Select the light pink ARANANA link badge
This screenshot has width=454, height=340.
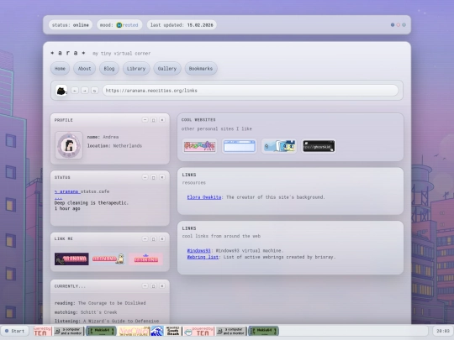click(145, 259)
